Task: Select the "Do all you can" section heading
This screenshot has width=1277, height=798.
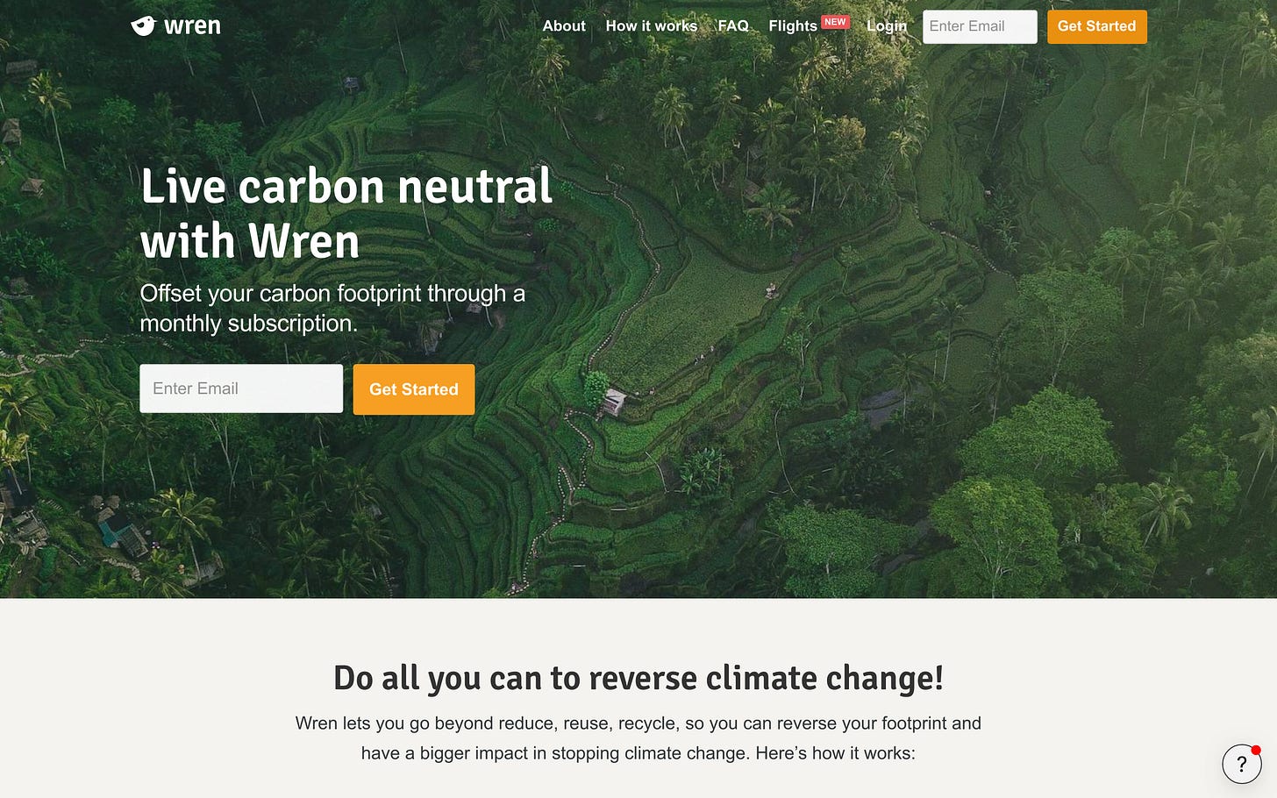Action: click(x=638, y=678)
